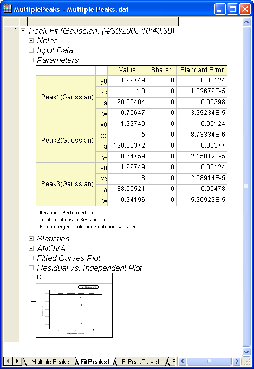
Task: Click the sheet tabs scroll-right arrow
Action: pos(17,361)
